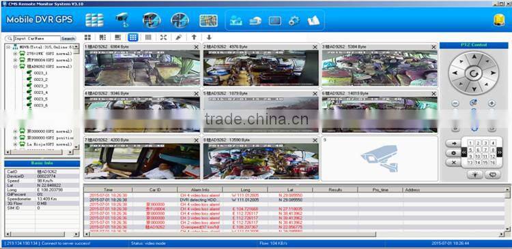
Task: Open the multi-screen video grid view
Action: pos(94,20)
